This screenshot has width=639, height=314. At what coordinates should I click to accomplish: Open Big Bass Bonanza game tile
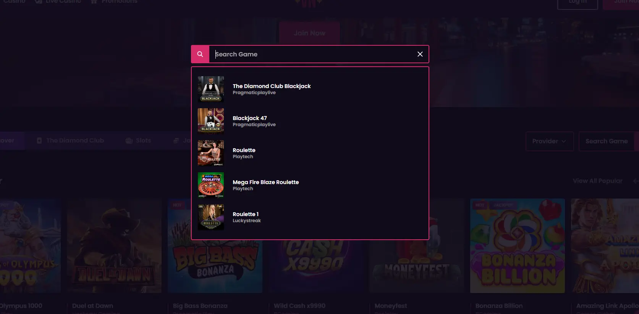(215, 246)
